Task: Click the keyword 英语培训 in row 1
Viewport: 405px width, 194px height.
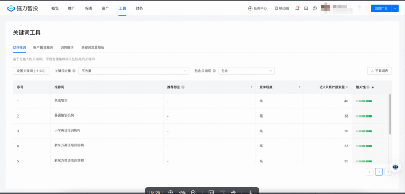Action: pyautogui.click(x=61, y=100)
